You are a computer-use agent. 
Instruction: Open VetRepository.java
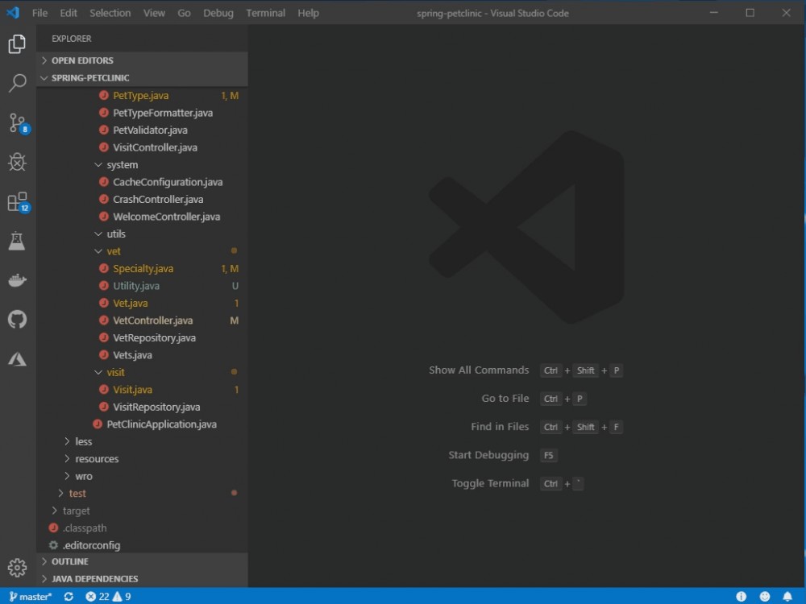[143, 338]
